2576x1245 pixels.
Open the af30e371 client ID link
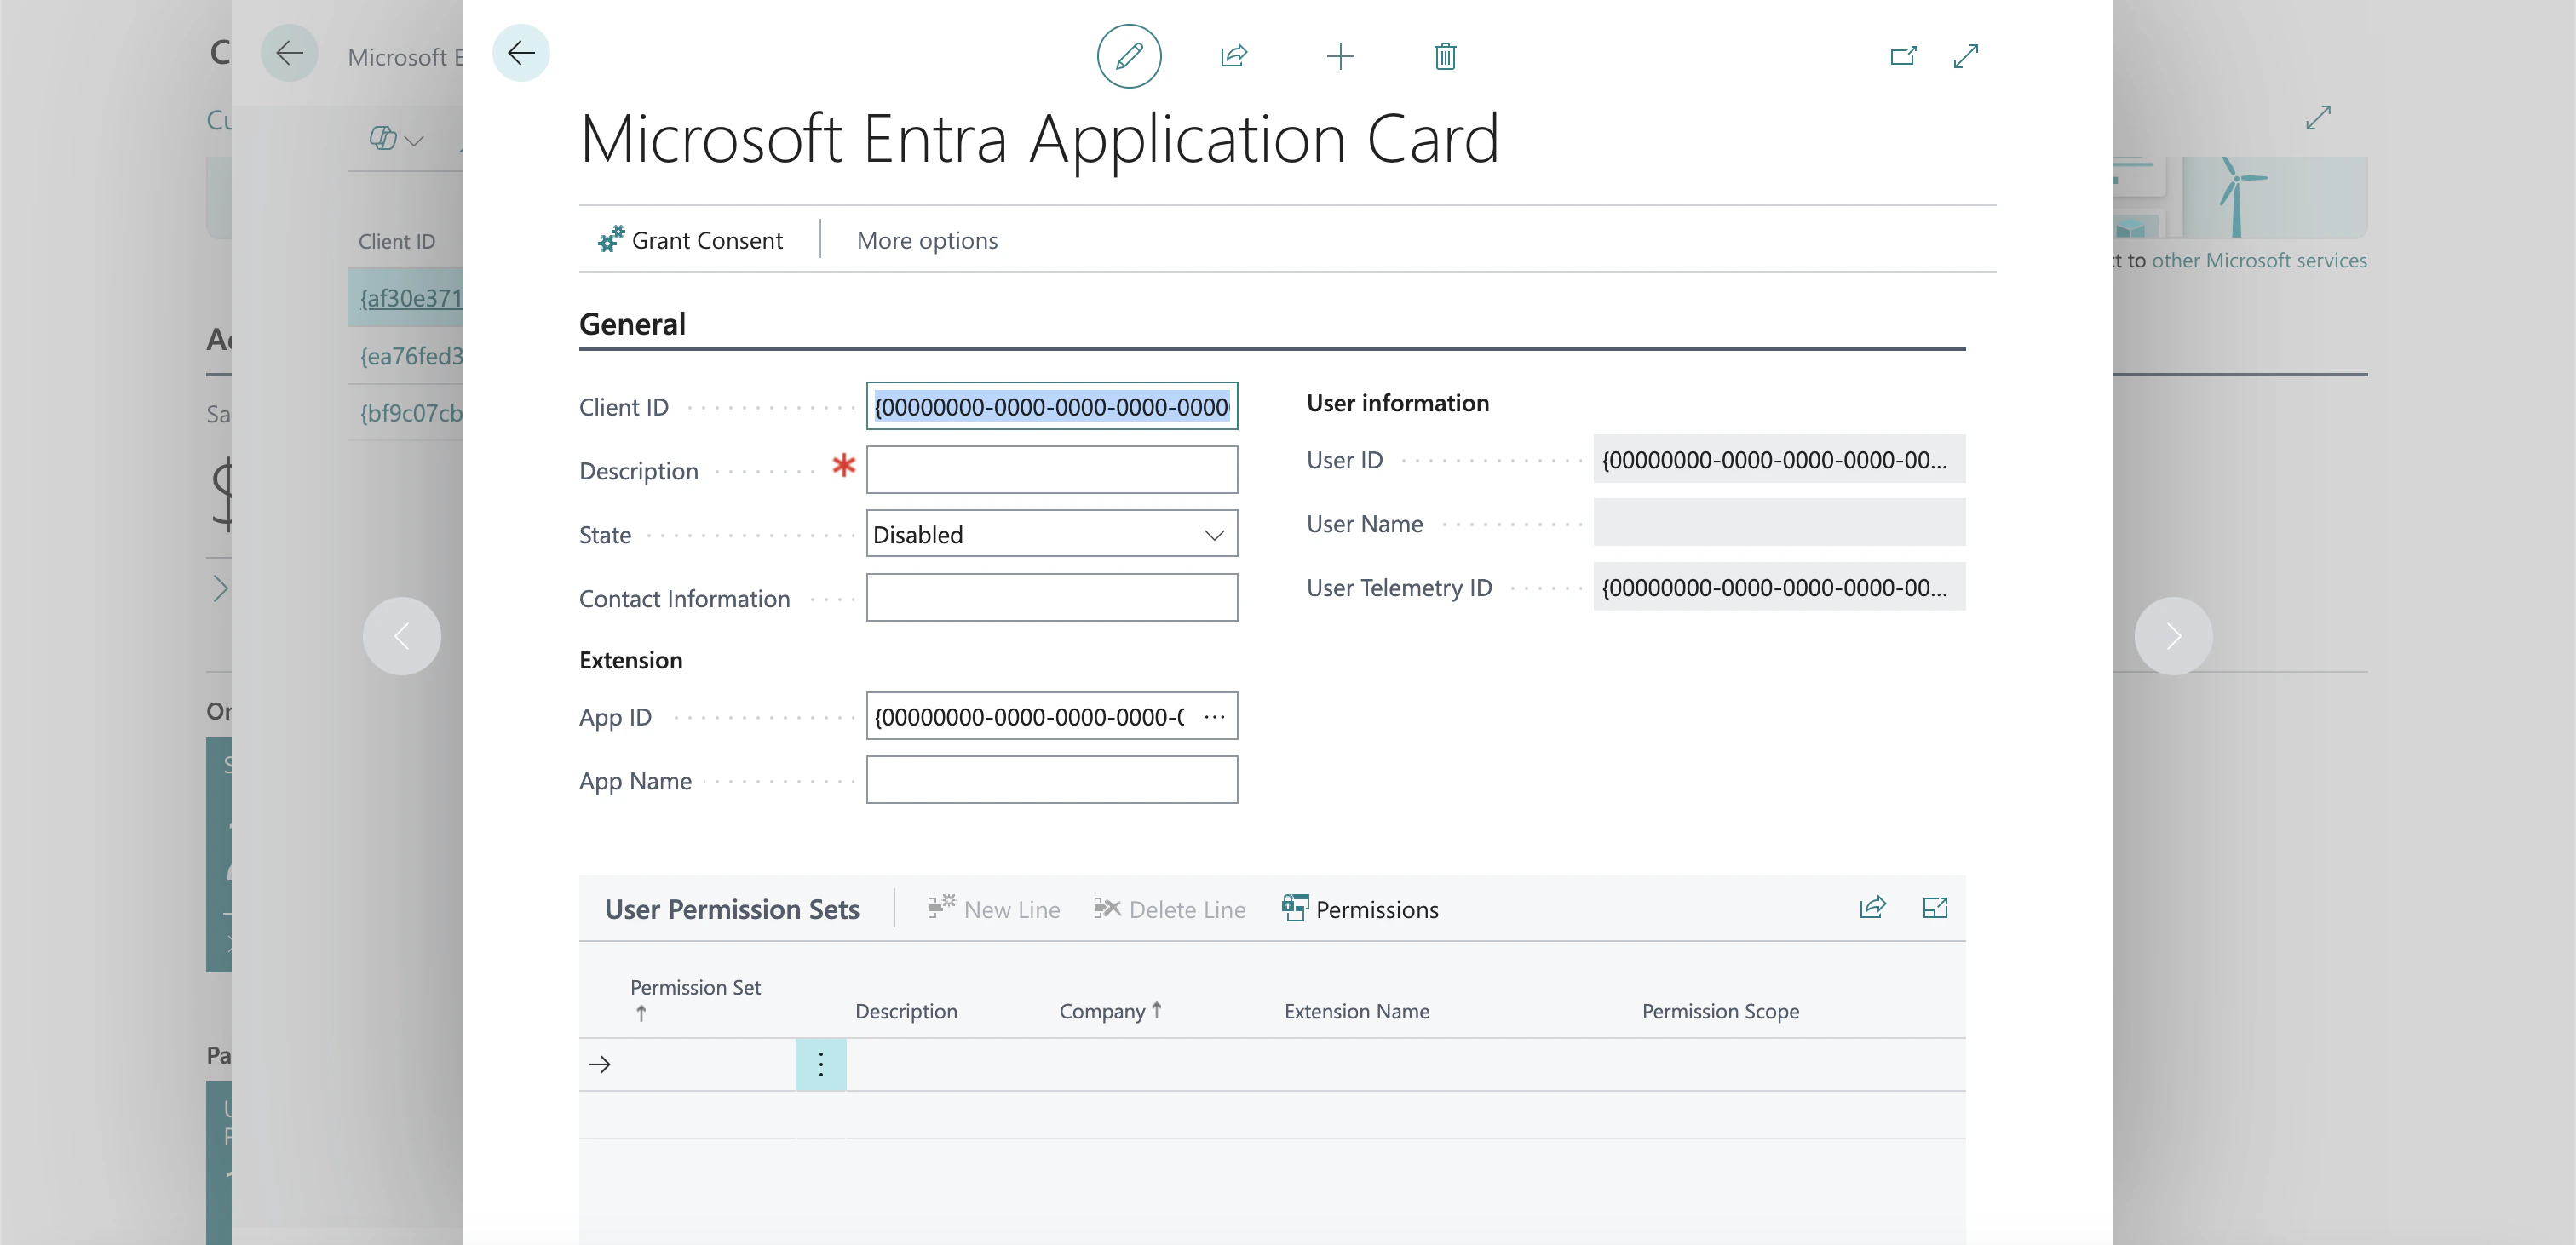tap(411, 298)
